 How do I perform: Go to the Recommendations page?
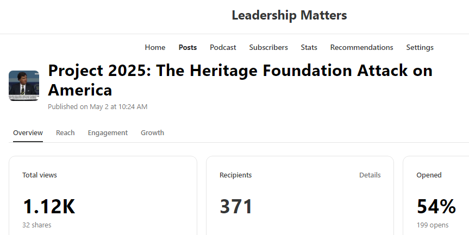tap(361, 47)
